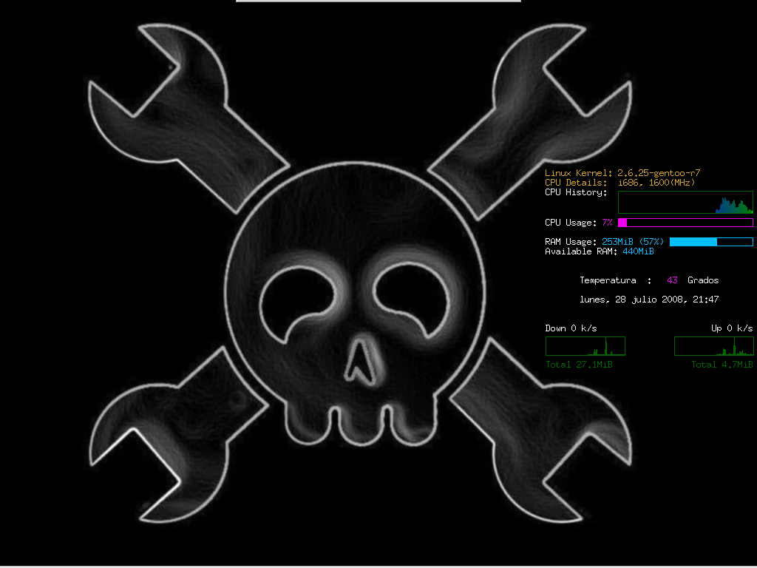Click the upload traffic graph
The height and width of the screenshot is (568, 757).
pos(713,346)
